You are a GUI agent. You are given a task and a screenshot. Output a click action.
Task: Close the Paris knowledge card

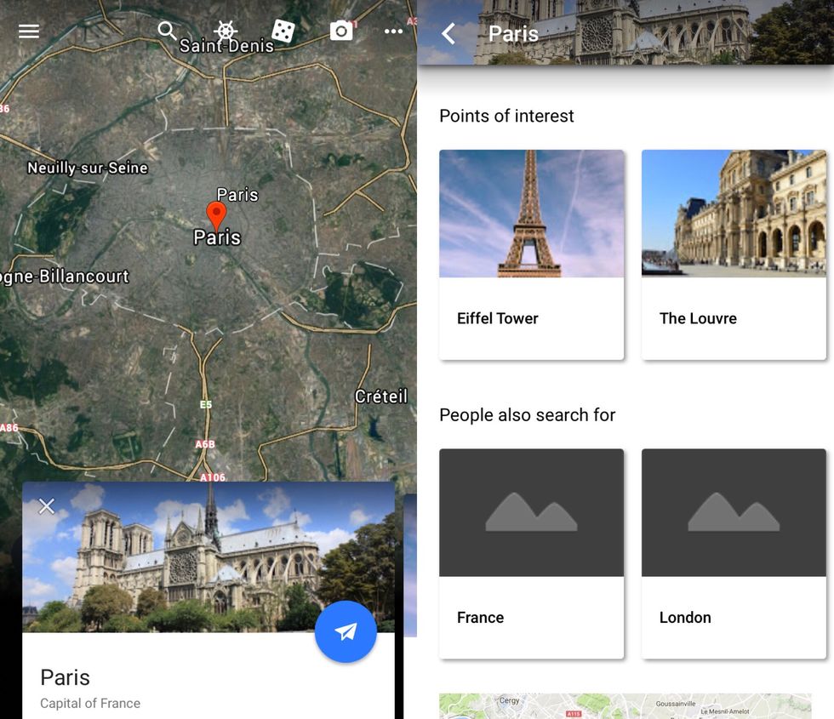(47, 506)
